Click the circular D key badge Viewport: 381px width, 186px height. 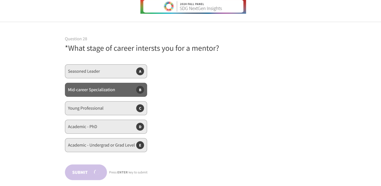[140, 127]
